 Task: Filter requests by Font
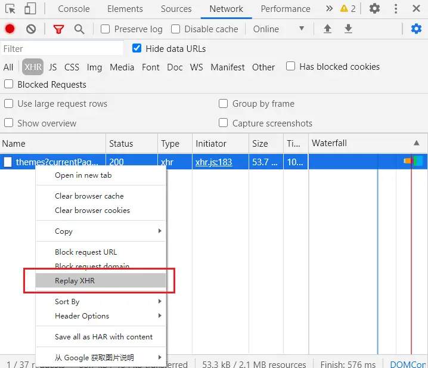(x=150, y=67)
